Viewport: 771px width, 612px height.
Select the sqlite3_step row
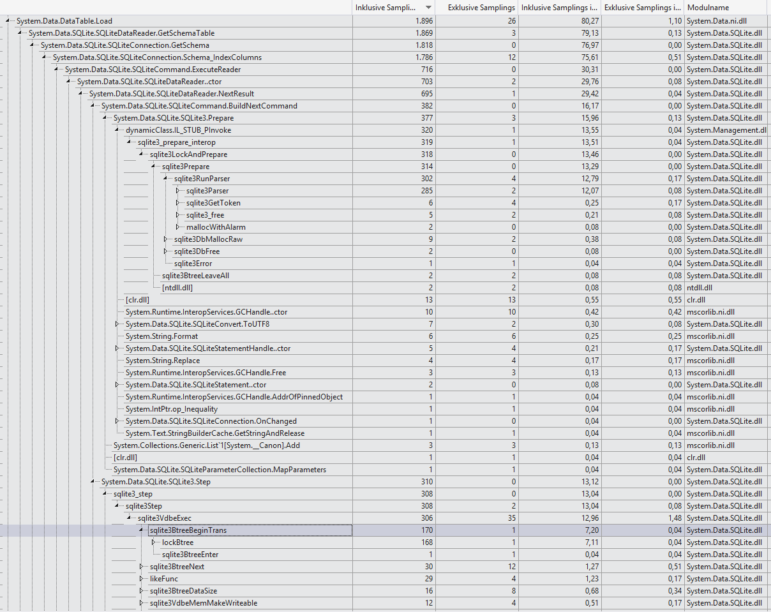(133, 494)
